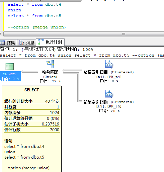This screenshot has height=172, width=164.
Task: Select the highlighted SELECT 开销: 0 % node label
Action: tap(10, 76)
